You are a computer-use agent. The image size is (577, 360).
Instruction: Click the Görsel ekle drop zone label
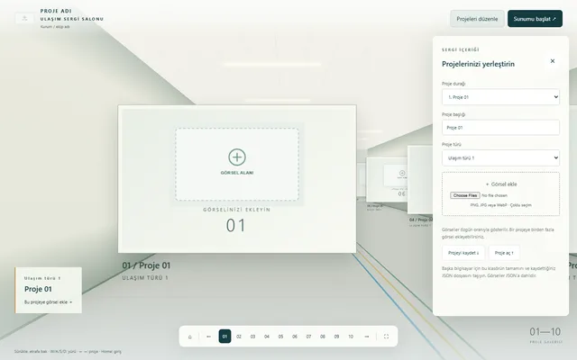tap(501, 184)
